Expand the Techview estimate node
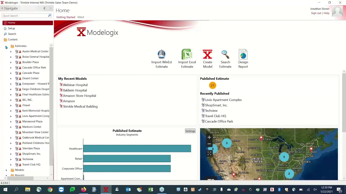 point(11,159)
